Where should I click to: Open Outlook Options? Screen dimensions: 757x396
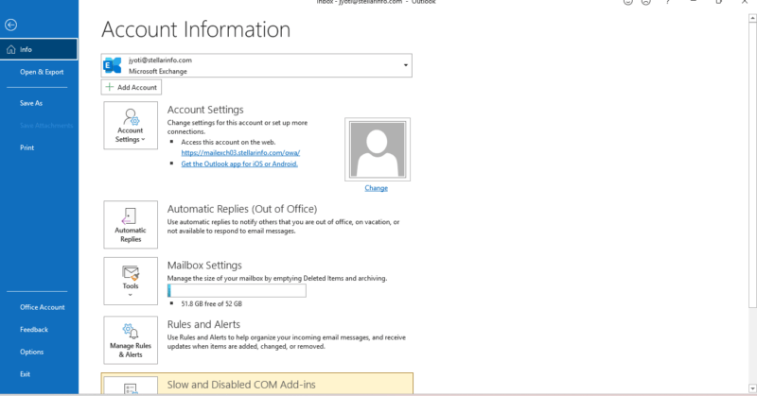(31, 352)
